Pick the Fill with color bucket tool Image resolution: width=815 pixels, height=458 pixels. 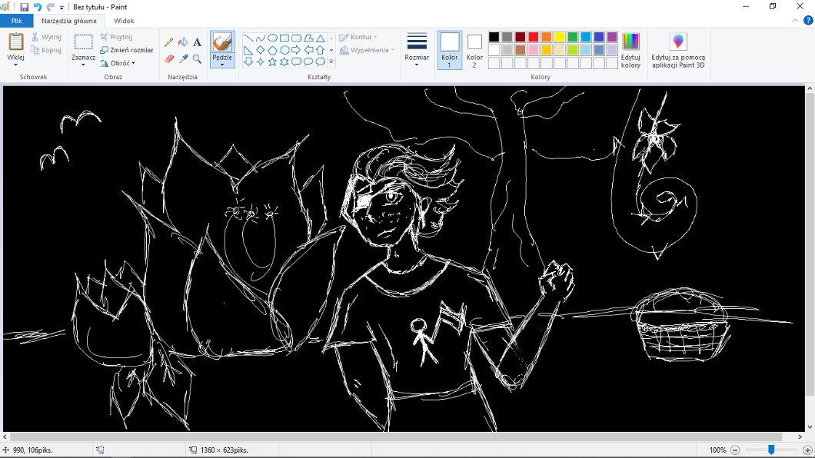[183, 42]
